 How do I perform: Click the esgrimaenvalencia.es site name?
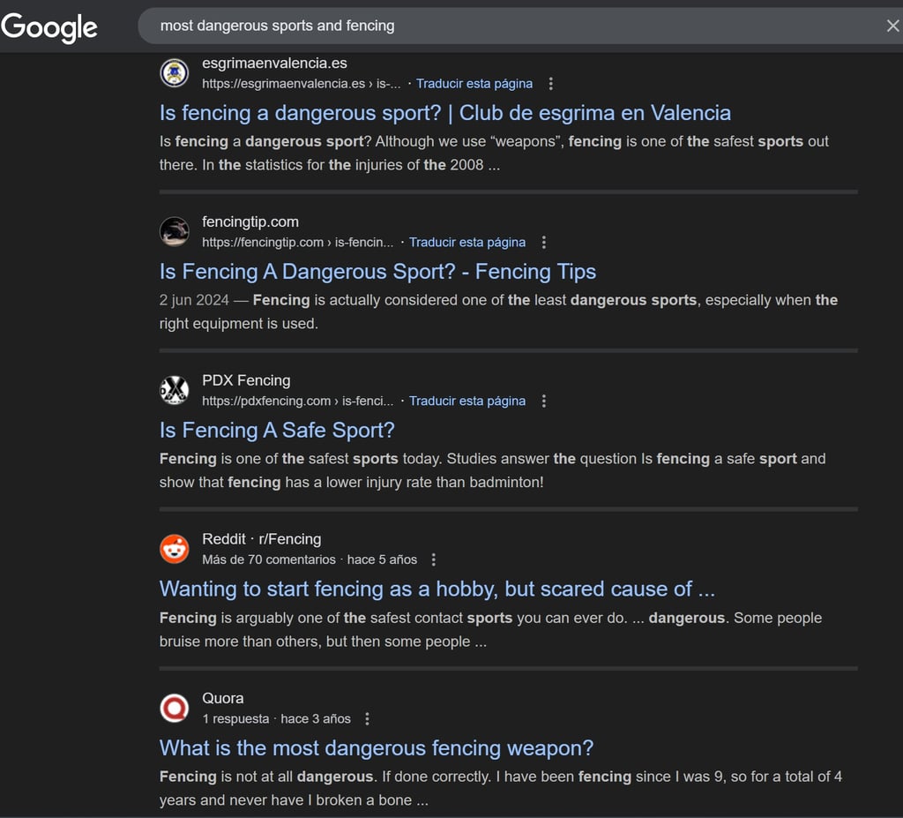[275, 64]
